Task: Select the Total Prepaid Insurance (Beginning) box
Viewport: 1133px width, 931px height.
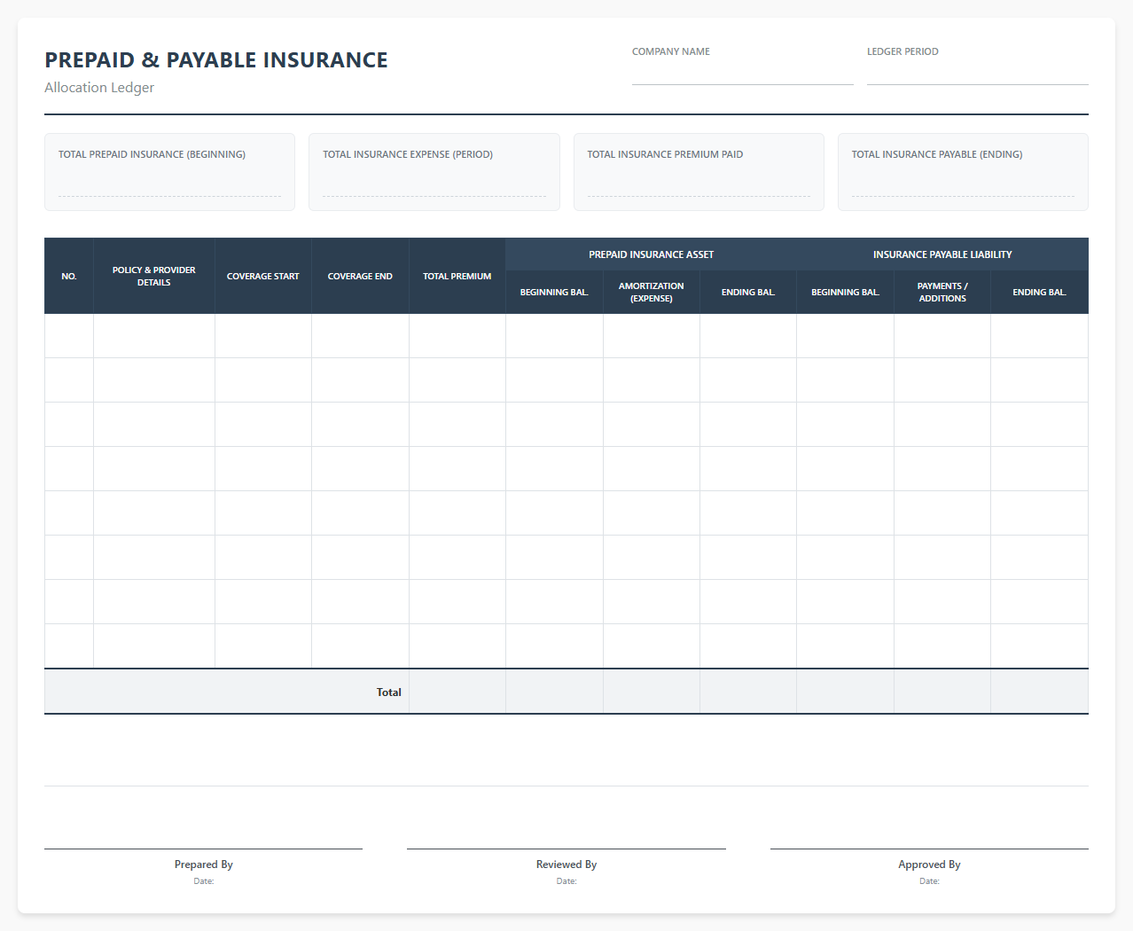Action: pos(169,172)
